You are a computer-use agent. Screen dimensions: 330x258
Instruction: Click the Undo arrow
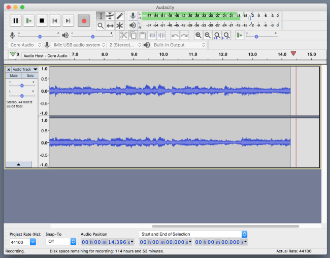click(175, 36)
